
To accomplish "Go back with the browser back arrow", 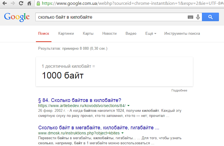I will (5, 3).
